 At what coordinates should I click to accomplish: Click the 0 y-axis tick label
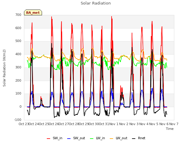tap(20, 107)
